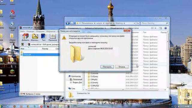The height and width of the screenshot is (108, 192).
Task: Open recent pages dropdown beside Forward button
Action: 75,23
